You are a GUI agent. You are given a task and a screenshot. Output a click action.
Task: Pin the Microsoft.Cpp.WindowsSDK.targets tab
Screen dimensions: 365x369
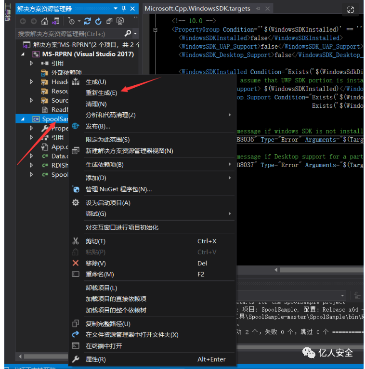(259, 9)
